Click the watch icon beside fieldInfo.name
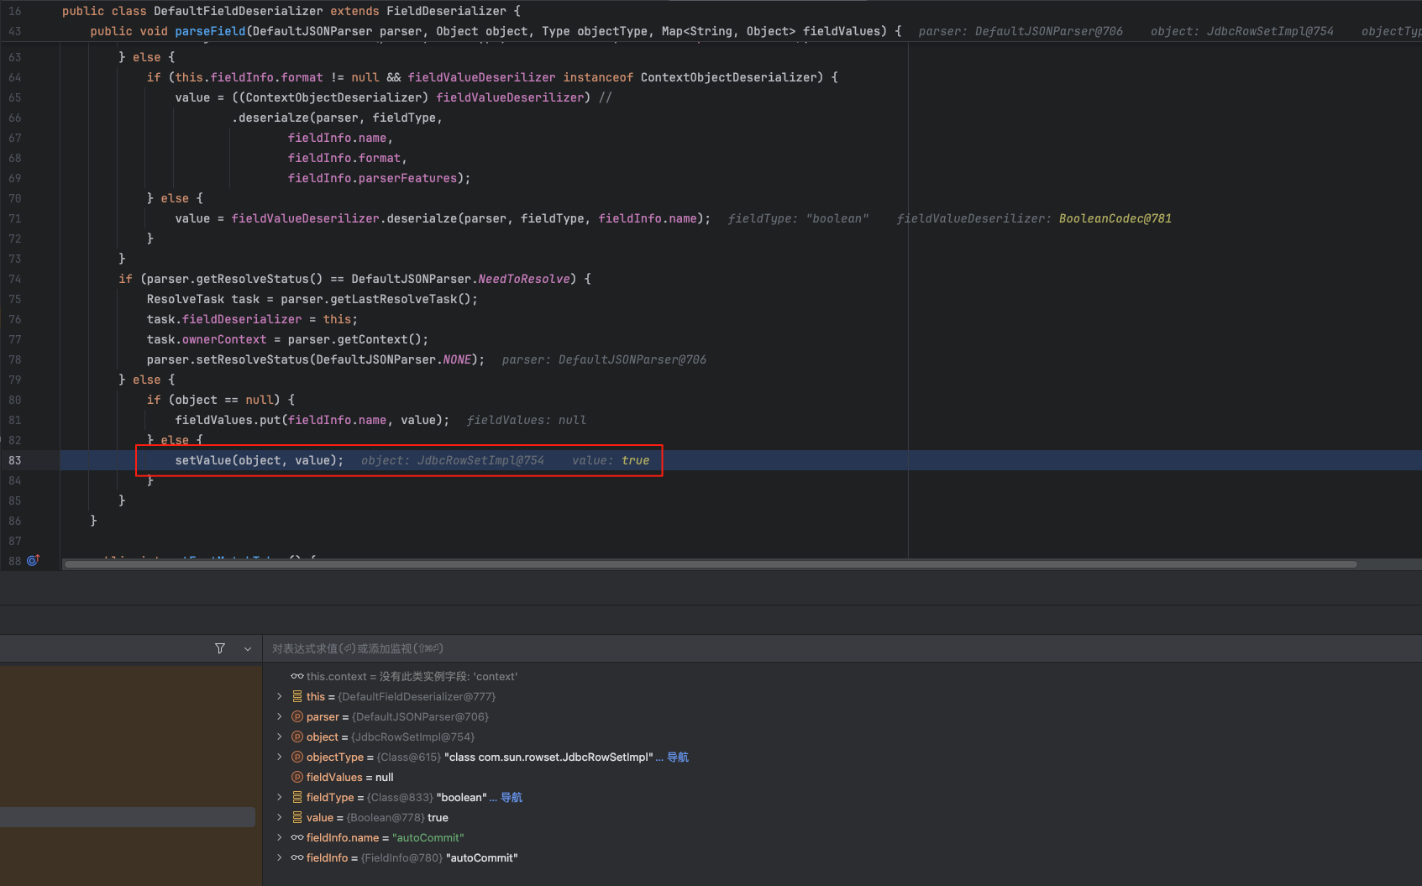 [x=297, y=837]
